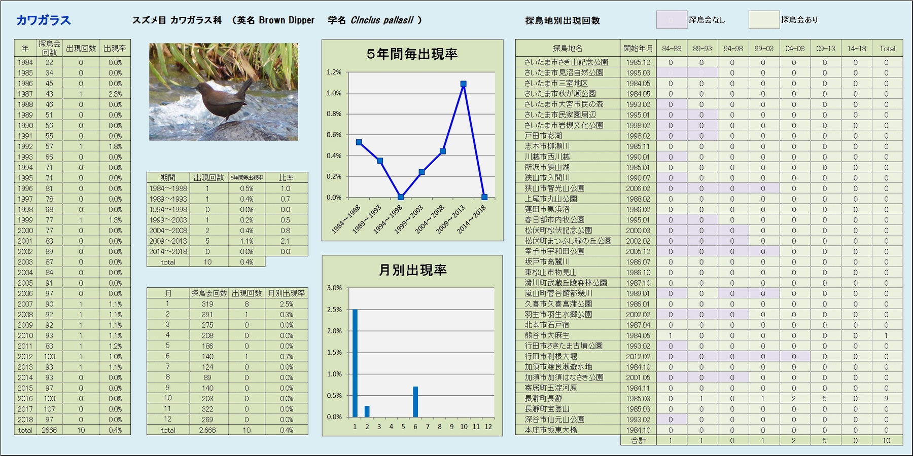Click the 月別出現率 chart title
The width and height of the screenshot is (913, 456).
click(412, 270)
